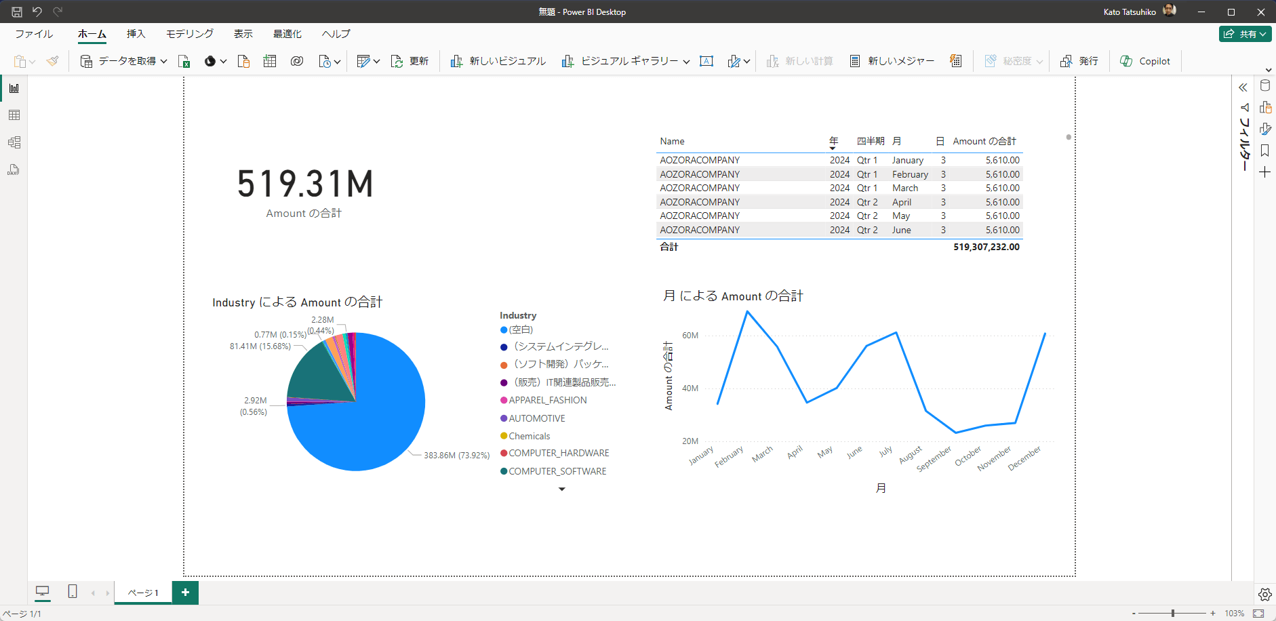Adjust the zoom slider in status bar
Image resolution: width=1276 pixels, height=621 pixels.
pos(1173,614)
